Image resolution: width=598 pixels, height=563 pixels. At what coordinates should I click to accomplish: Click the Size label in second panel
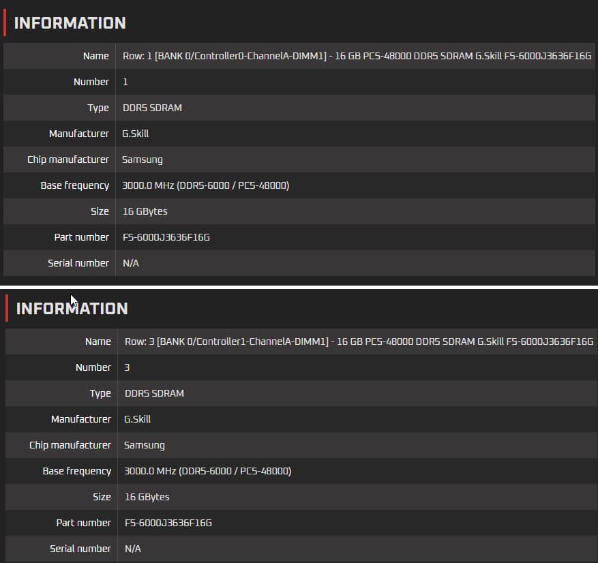[102, 497]
